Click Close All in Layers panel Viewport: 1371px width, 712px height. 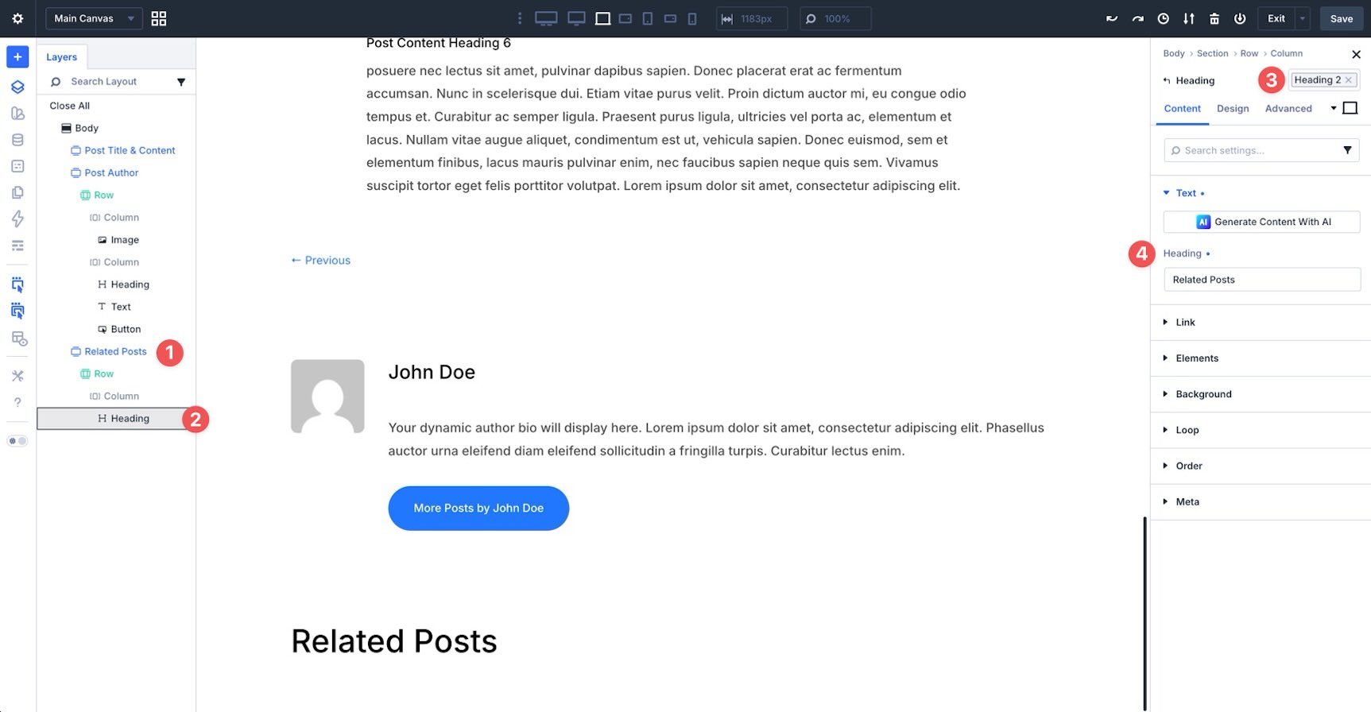coord(70,106)
